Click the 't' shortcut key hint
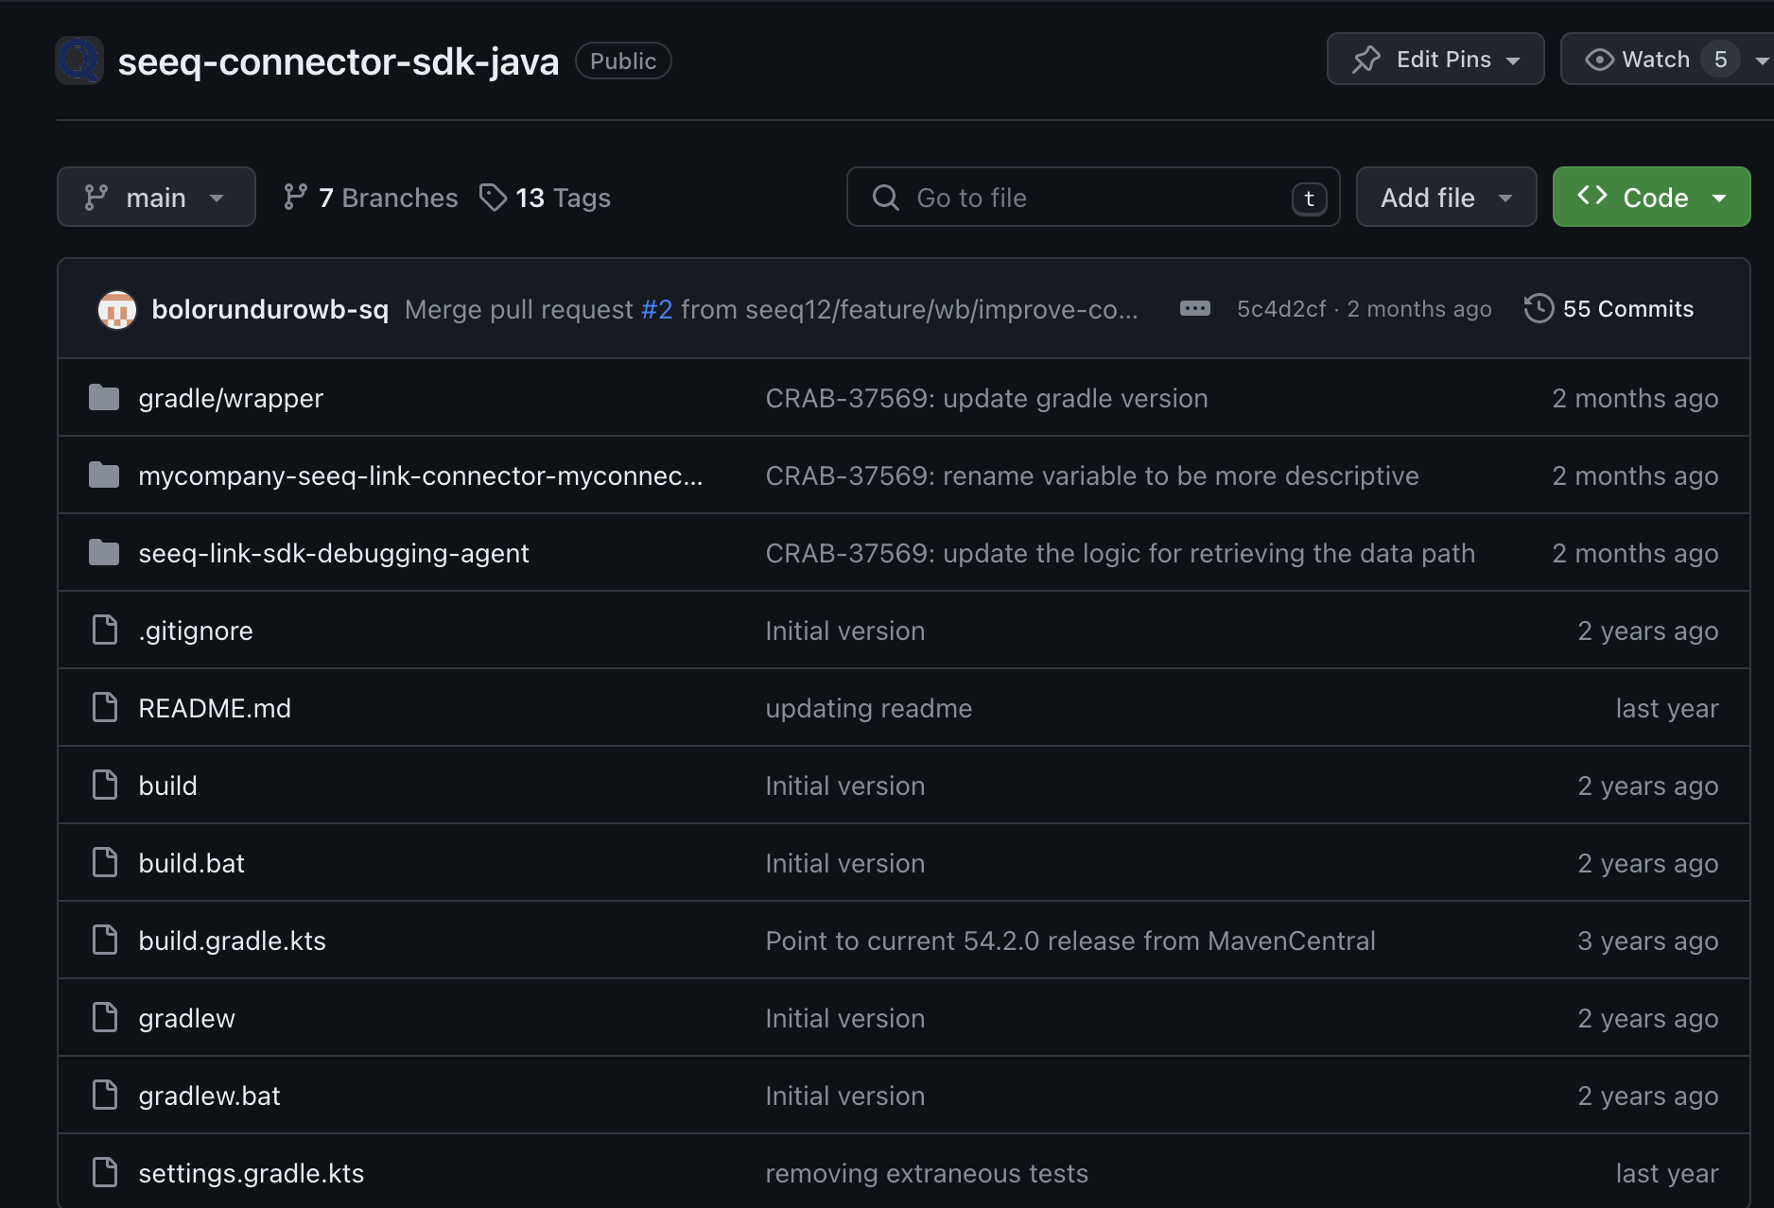 pyautogui.click(x=1310, y=198)
